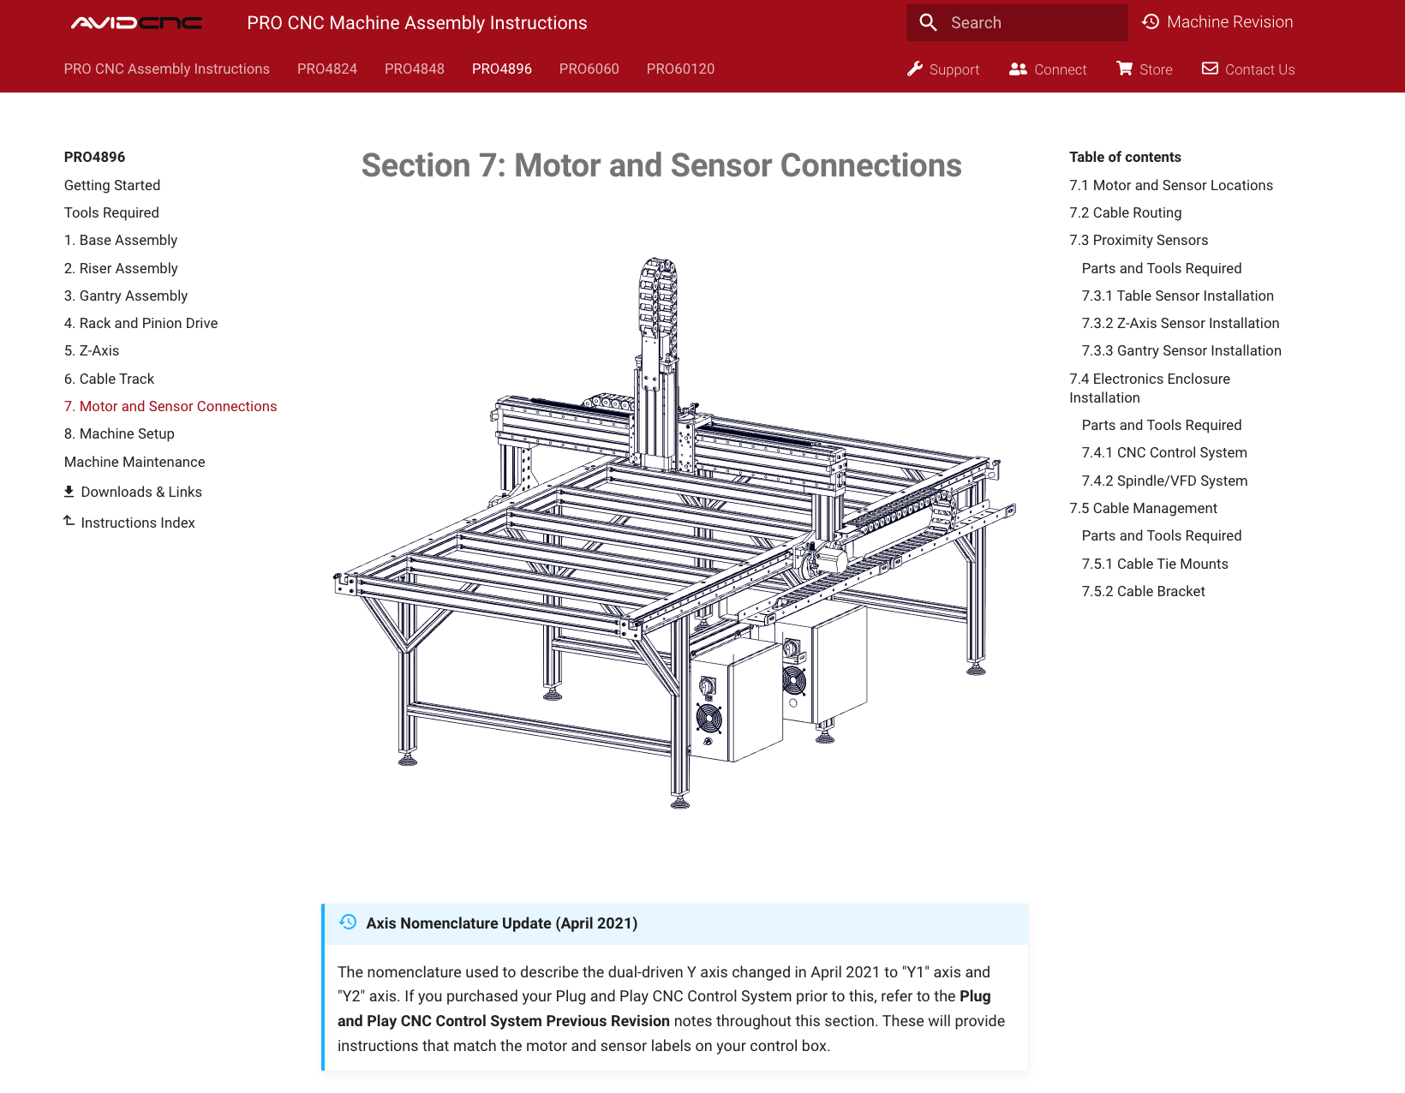Click the download icon beside Downloads & Links
The width and height of the screenshot is (1405, 1093).
pos(69,492)
